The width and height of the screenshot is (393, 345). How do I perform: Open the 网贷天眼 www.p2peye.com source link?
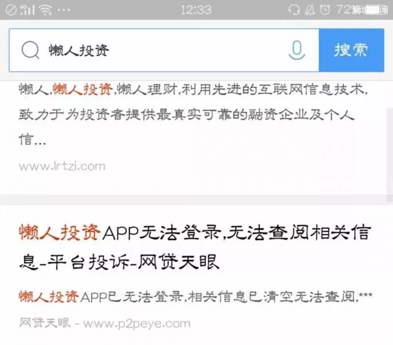click(105, 323)
